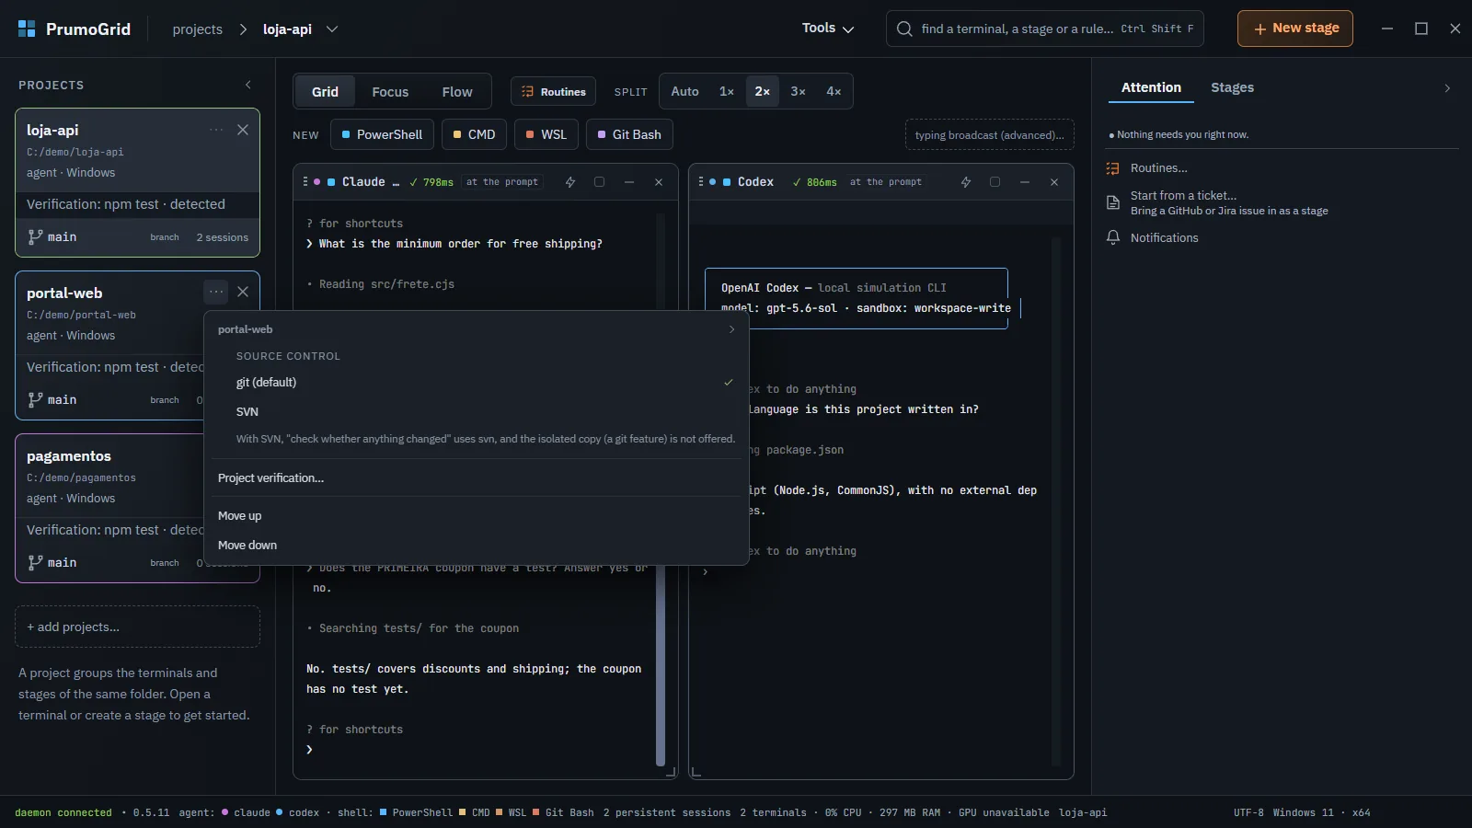This screenshot has height=828, width=1472.
Task: Switch to the Flow view tab
Action: [457, 92]
